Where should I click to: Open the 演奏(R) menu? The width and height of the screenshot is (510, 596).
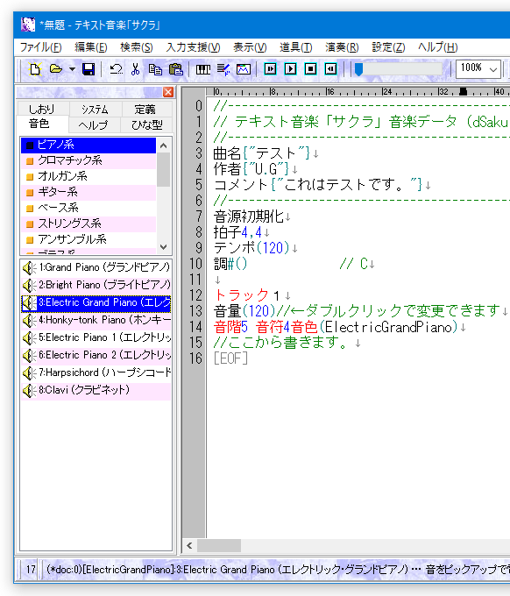click(x=342, y=47)
